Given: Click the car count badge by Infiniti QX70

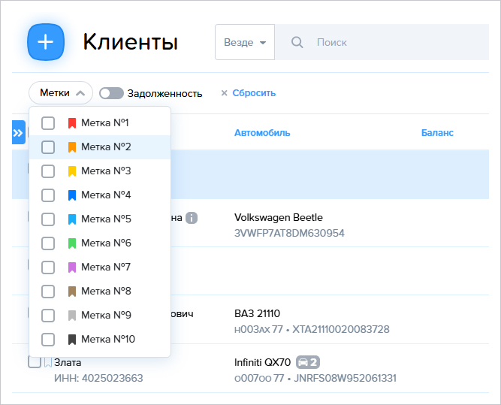Looking at the screenshot, I should pos(308,362).
